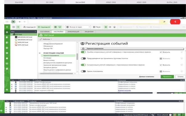Expand the 19:45:44 event row in upper table
The height and width of the screenshot is (116, 186).
[x=12, y=84]
